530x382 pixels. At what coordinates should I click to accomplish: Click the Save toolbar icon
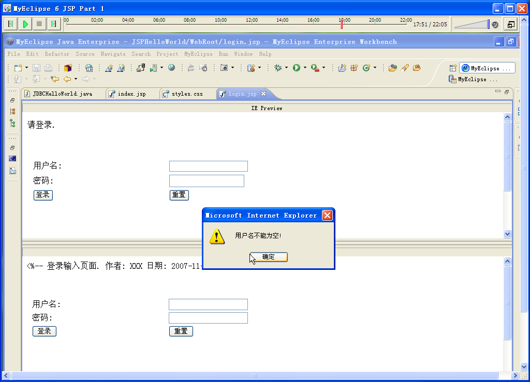37,68
